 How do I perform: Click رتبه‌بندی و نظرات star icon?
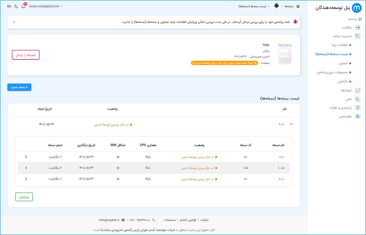358,108
